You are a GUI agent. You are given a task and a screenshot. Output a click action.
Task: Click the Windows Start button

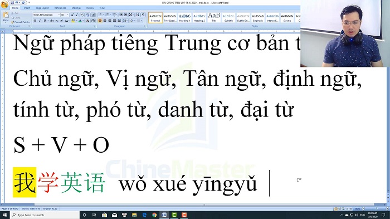(4, 215)
